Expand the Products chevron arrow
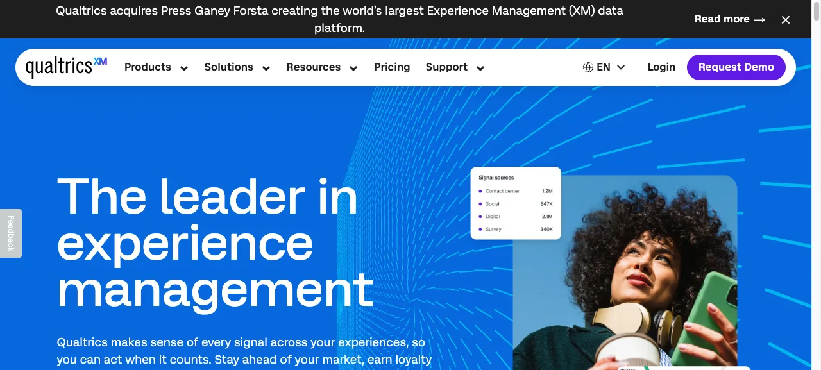The image size is (821, 370). tap(184, 68)
